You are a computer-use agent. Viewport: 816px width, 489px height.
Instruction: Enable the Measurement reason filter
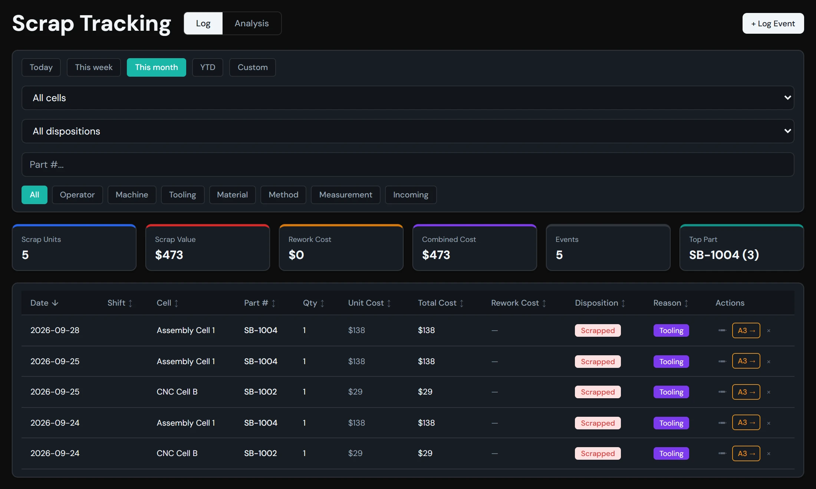[346, 195]
